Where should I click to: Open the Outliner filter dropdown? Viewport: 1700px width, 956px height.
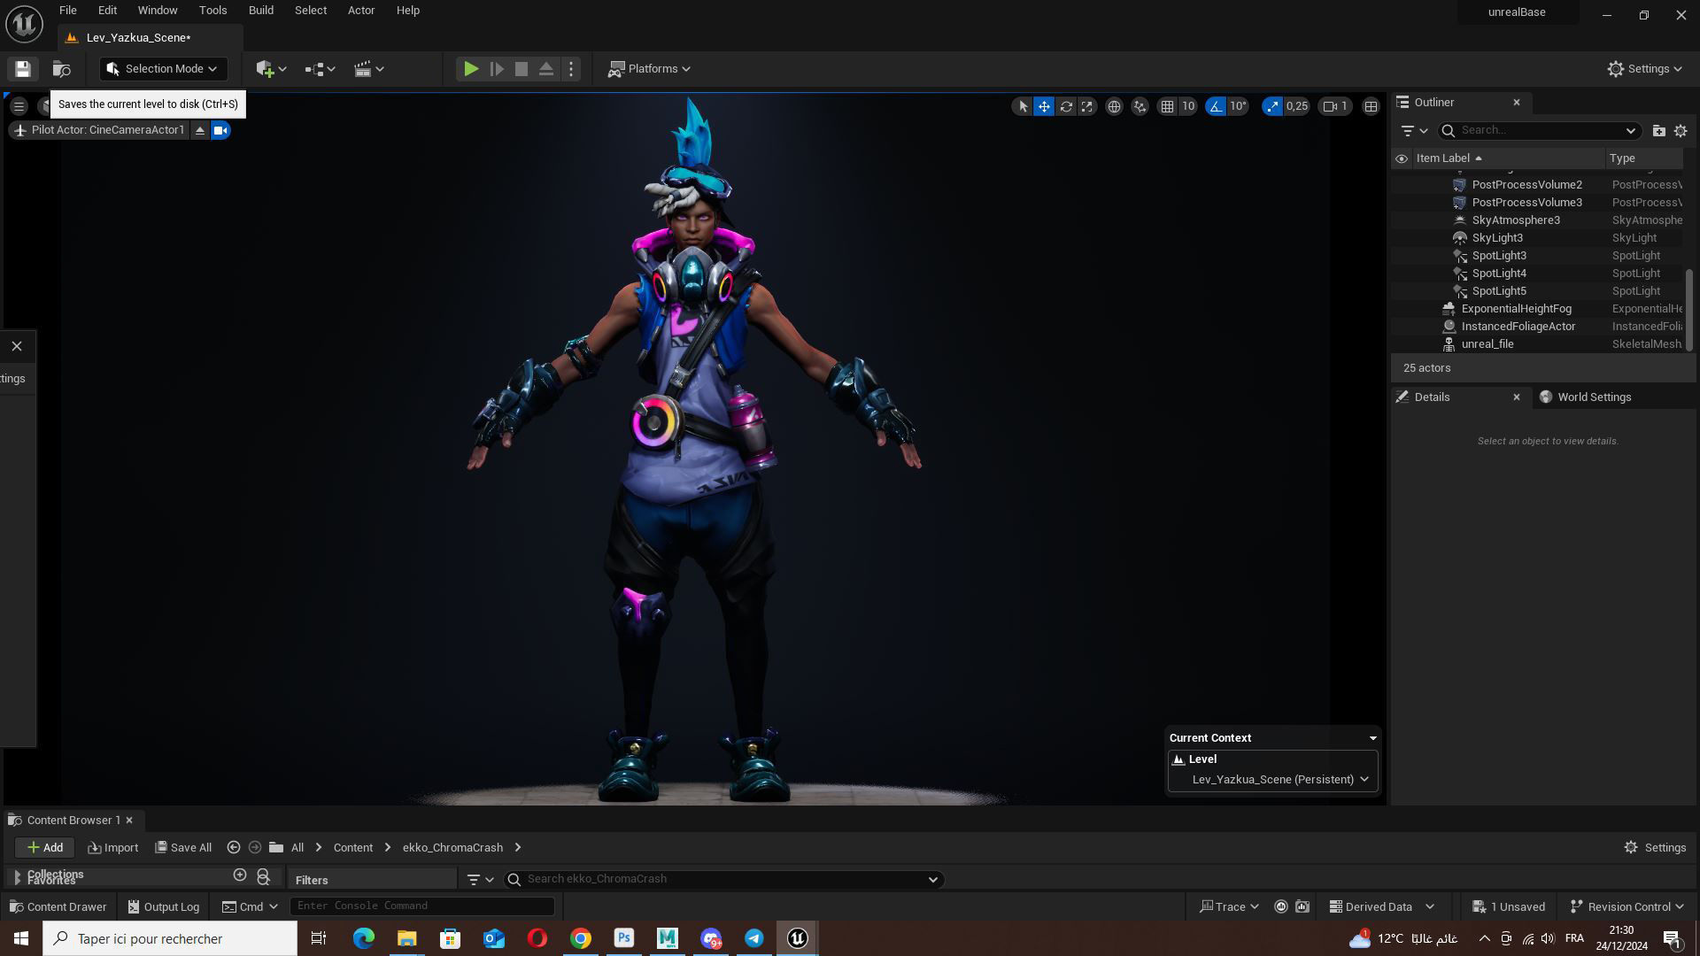[x=1414, y=131]
